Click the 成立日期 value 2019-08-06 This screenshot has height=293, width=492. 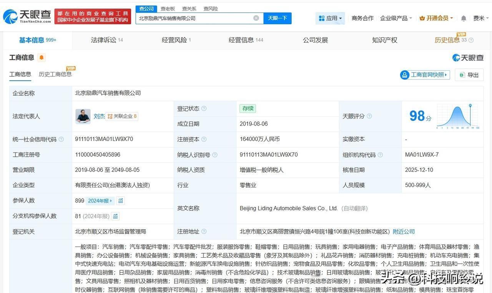pos(254,124)
